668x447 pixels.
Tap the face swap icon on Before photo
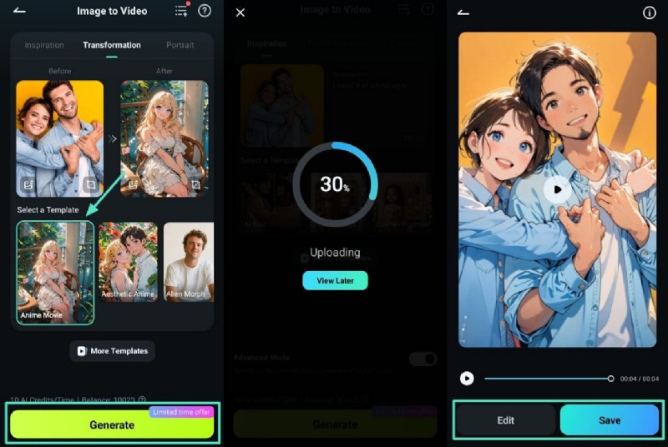[28, 184]
